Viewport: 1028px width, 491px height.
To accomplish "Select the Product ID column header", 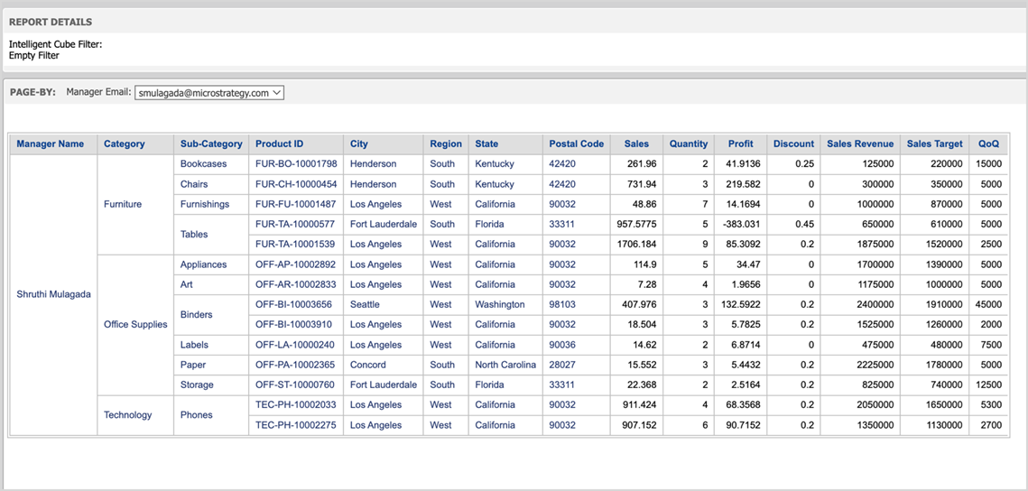I will click(280, 144).
